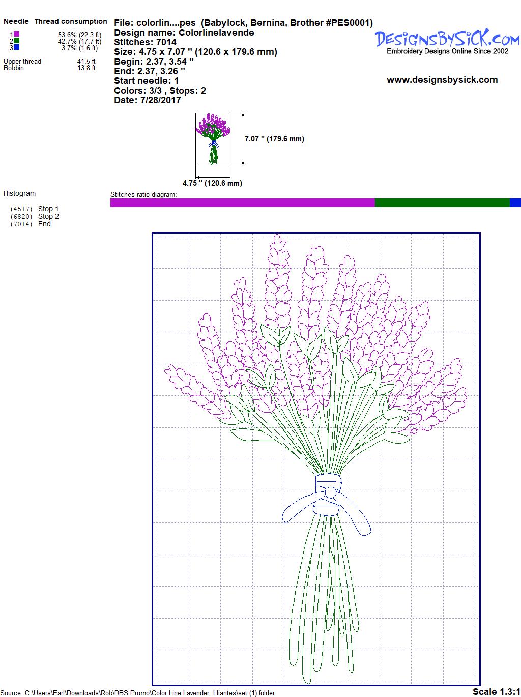Click purple segment of stitches ratio bar
Screen dimensions: 521x697
click(x=242, y=203)
